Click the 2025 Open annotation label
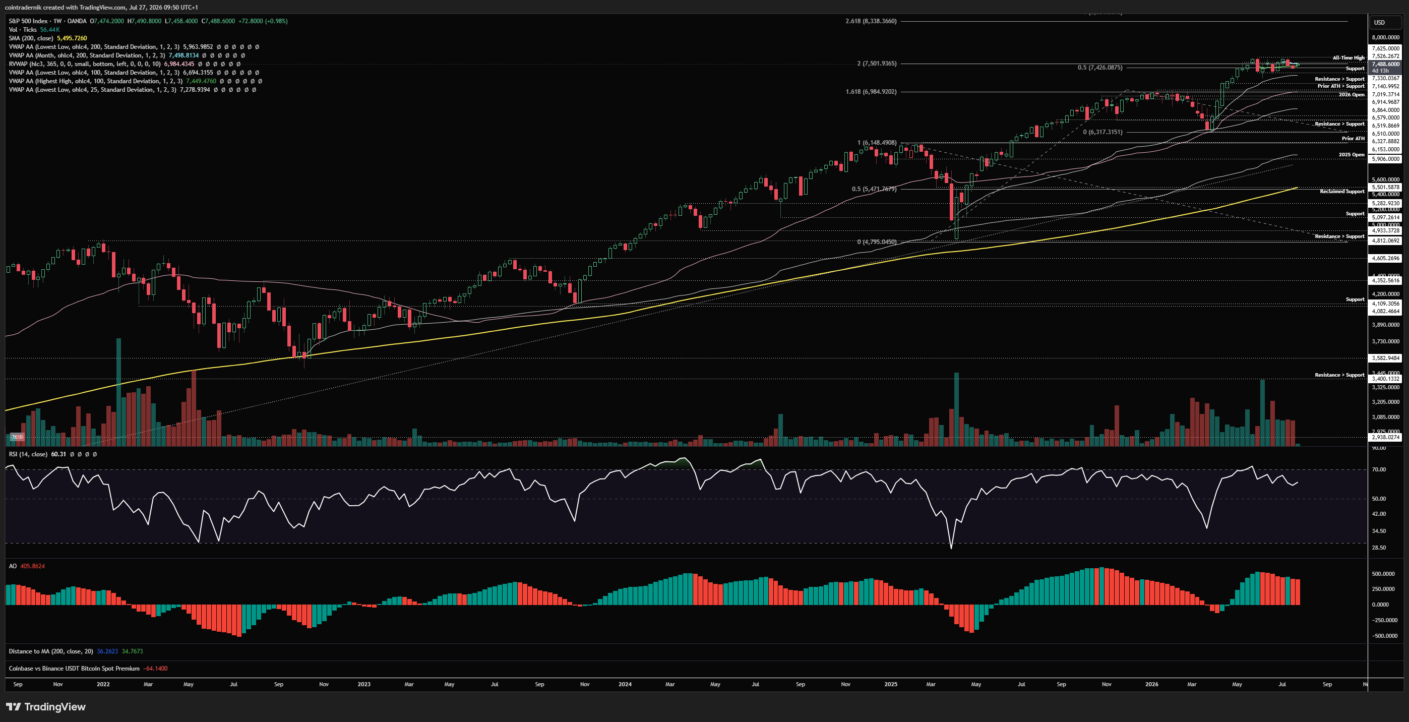The image size is (1409, 722). (x=1351, y=155)
